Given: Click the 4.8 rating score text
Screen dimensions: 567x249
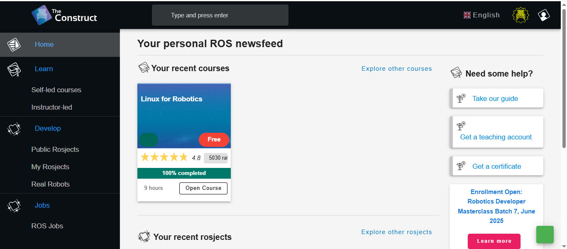Looking at the screenshot, I should (196, 158).
